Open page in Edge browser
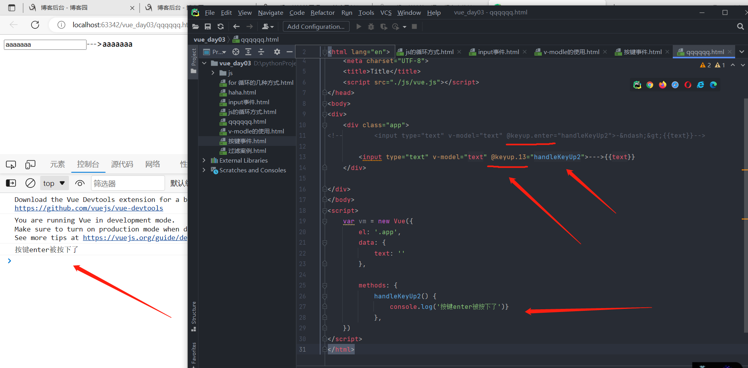Viewport: 748px width, 368px height. [713, 85]
